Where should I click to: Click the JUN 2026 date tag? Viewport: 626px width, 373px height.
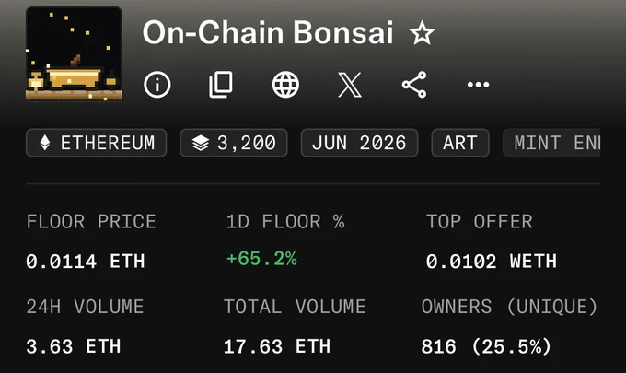[x=359, y=143]
